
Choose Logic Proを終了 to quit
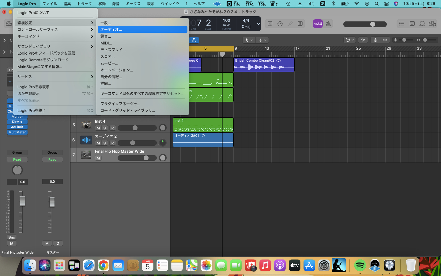[55, 110]
